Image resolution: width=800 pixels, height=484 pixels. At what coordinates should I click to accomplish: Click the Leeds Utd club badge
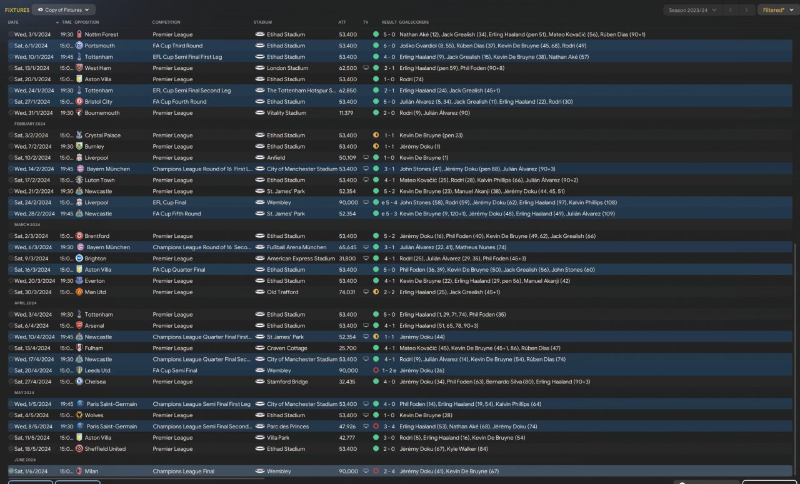79,371
